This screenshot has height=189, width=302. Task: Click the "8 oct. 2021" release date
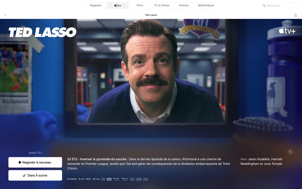[x=85, y=179]
